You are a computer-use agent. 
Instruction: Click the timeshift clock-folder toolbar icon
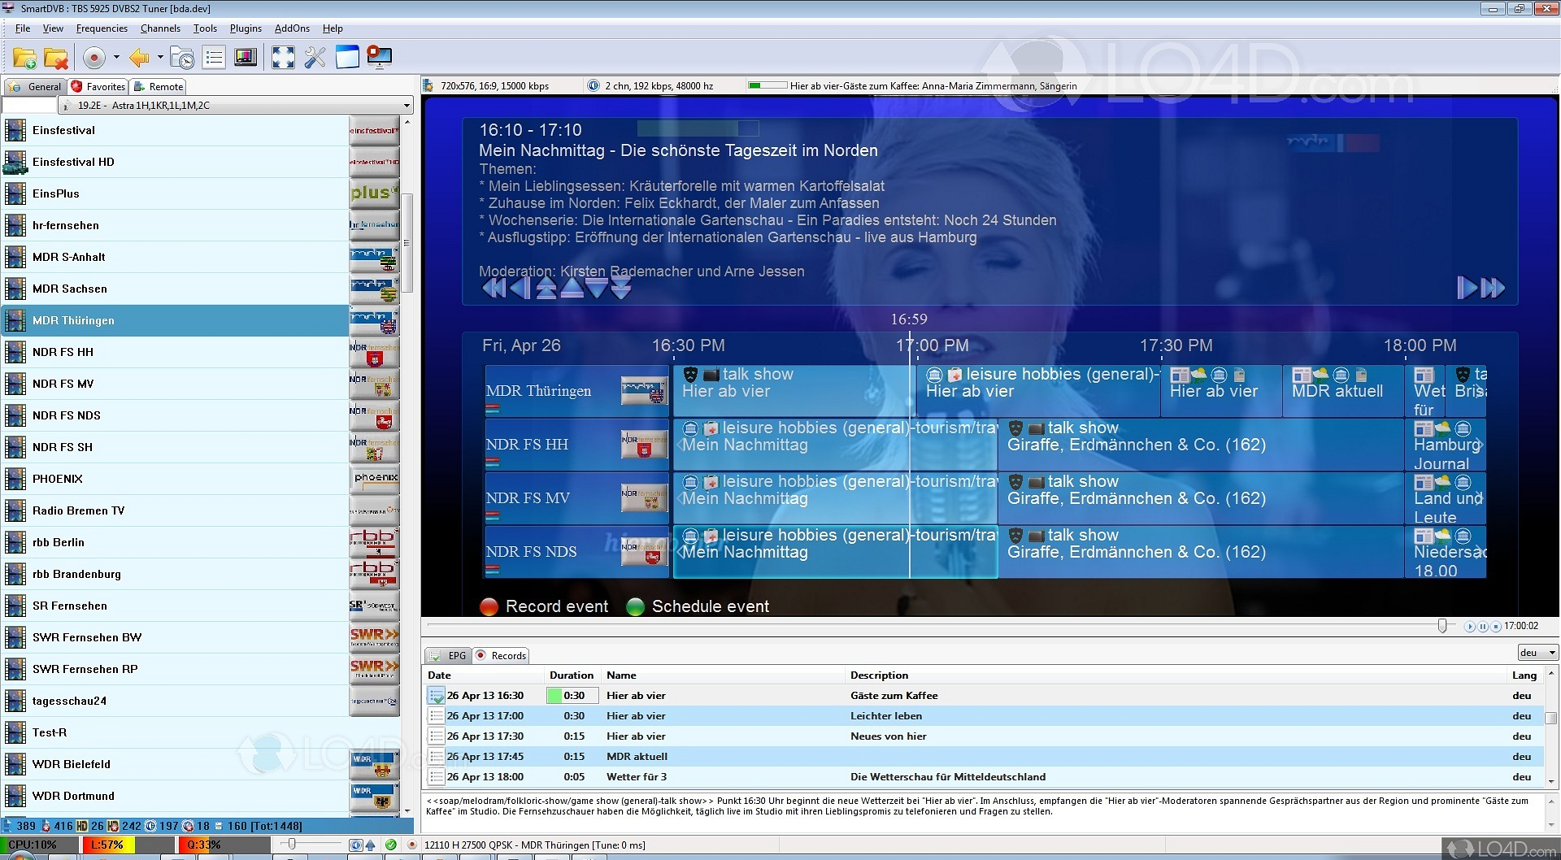(181, 57)
